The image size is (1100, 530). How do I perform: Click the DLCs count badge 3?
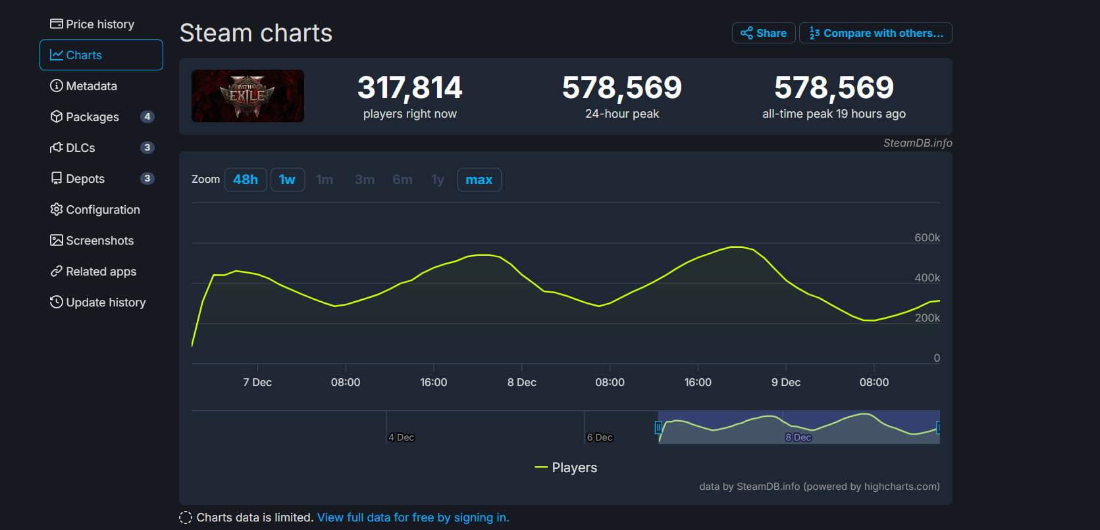147,147
